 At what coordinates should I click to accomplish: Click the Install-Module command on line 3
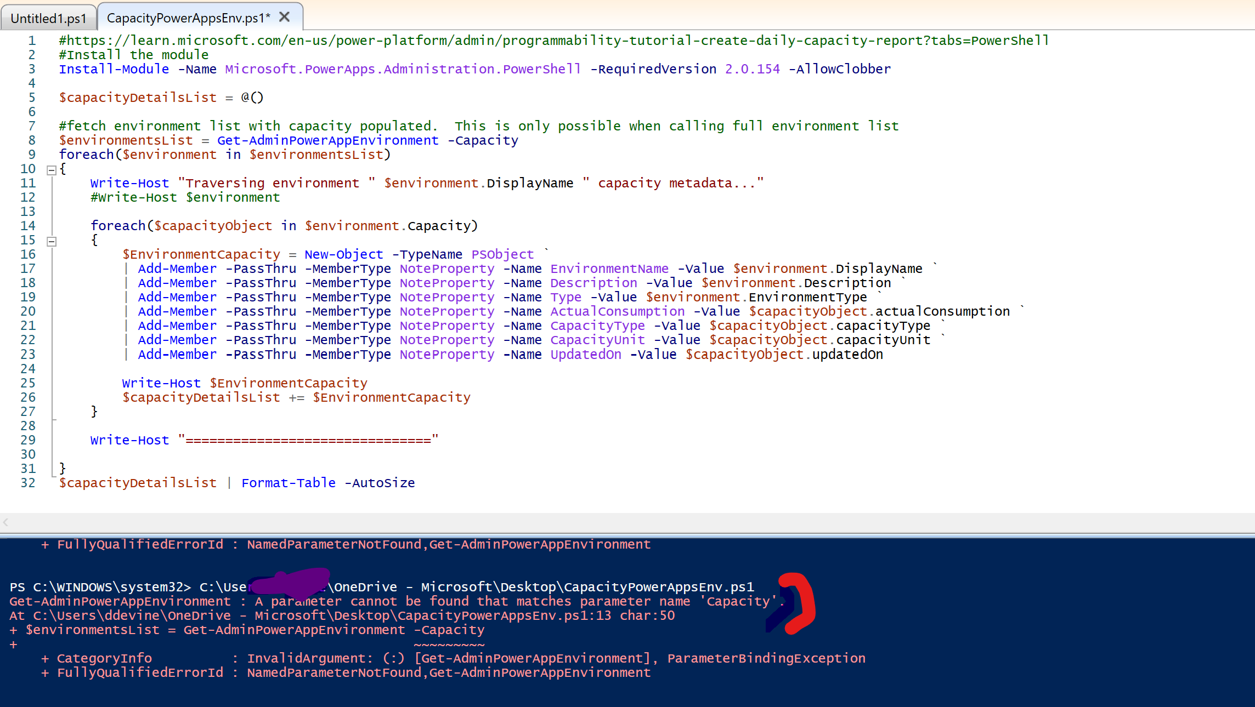(x=113, y=69)
